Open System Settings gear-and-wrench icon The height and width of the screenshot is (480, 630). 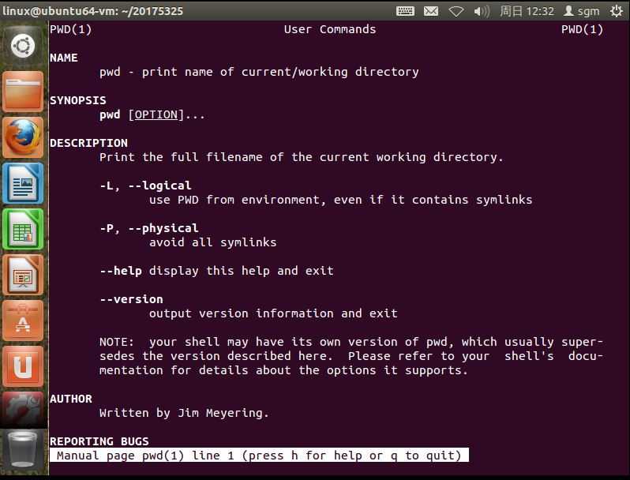(x=23, y=410)
